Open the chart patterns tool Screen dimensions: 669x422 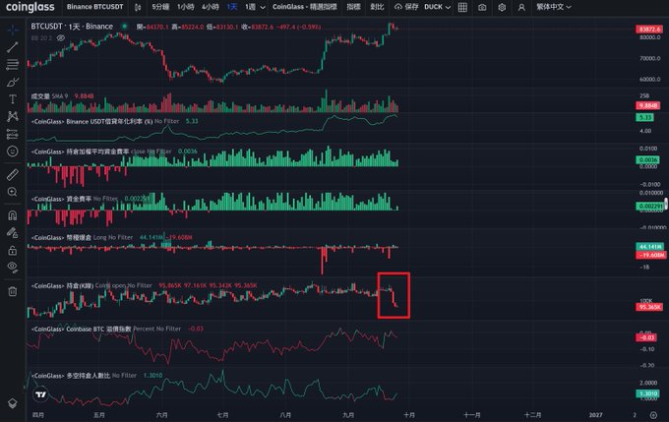[13, 116]
